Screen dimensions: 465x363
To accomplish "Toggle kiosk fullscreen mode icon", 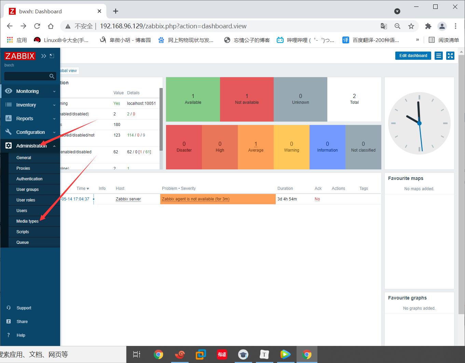I will (450, 56).
